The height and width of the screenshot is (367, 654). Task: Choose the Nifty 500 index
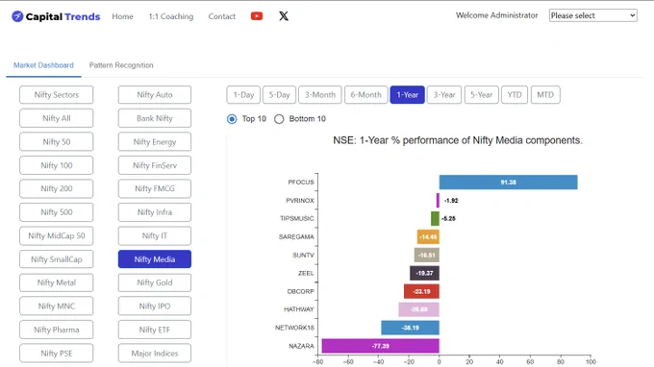[x=57, y=212]
